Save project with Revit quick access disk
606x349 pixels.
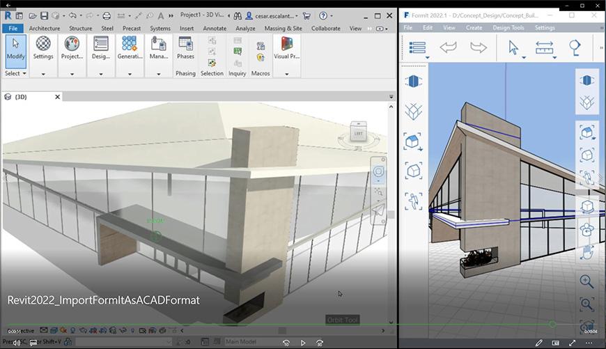45,16
